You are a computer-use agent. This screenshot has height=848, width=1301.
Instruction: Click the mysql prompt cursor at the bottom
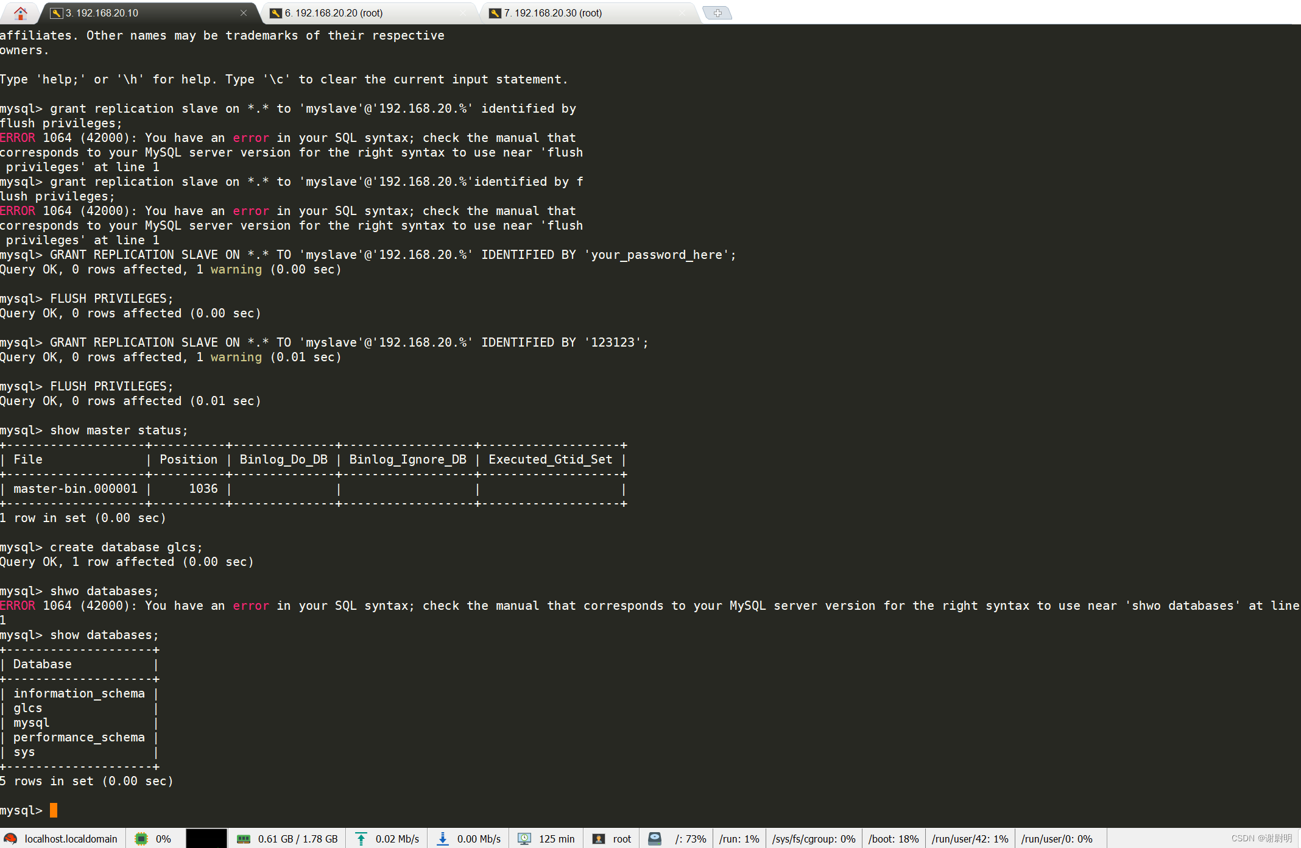pyautogui.click(x=54, y=810)
